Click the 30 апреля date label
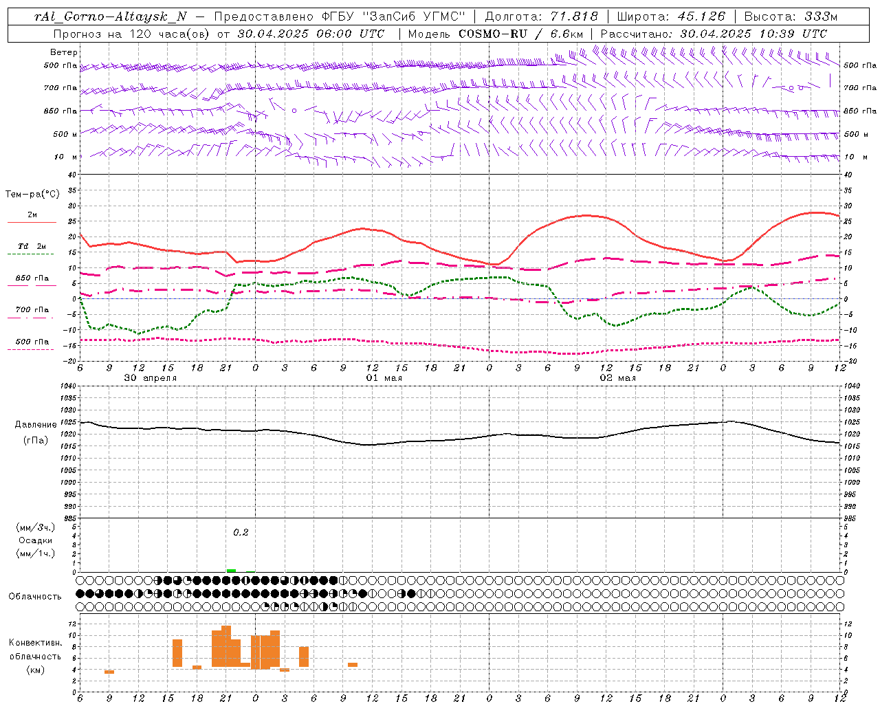 (x=151, y=378)
